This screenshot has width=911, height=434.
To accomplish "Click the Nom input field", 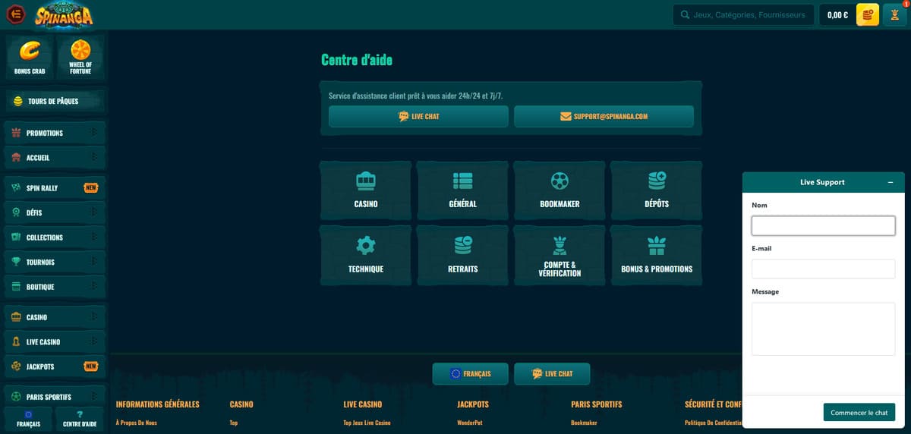I will pyautogui.click(x=823, y=225).
